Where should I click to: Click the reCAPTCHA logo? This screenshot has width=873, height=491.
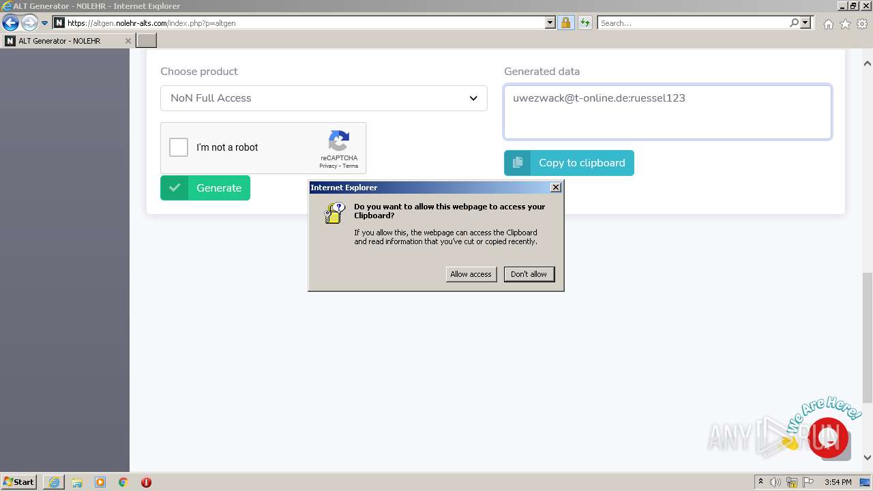(339, 141)
